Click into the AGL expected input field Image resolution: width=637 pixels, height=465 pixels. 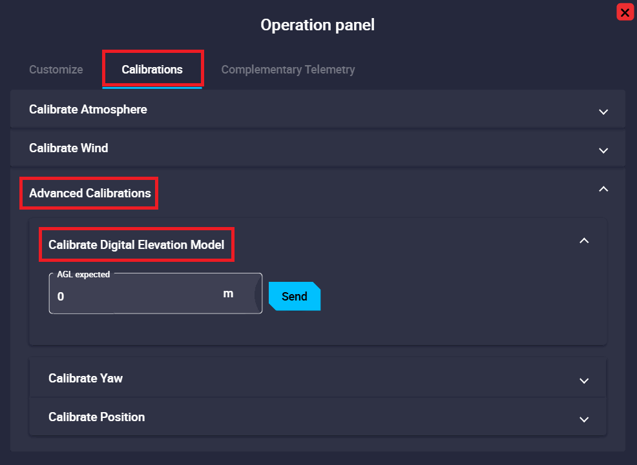(x=136, y=296)
